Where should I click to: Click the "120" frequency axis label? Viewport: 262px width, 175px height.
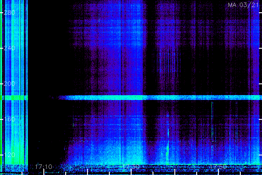pos(9,155)
